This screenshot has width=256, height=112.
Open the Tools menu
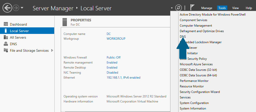222,8
